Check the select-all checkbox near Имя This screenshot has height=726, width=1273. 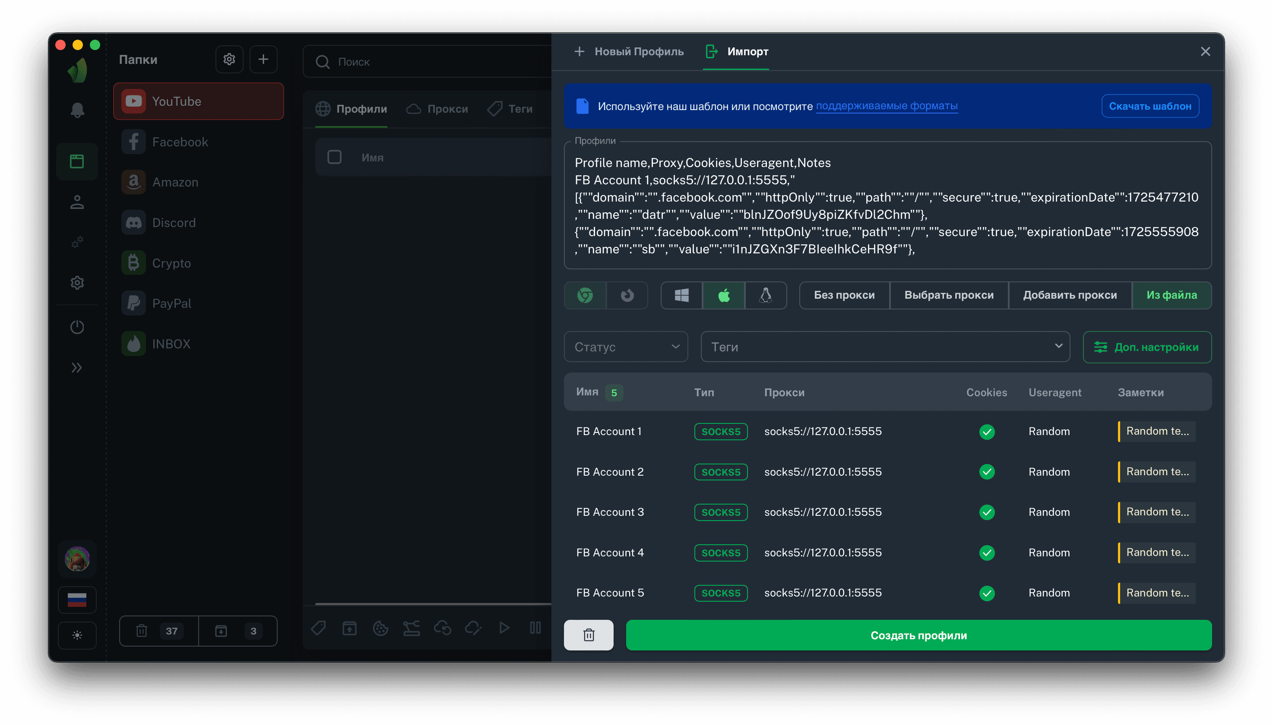pyautogui.click(x=334, y=157)
